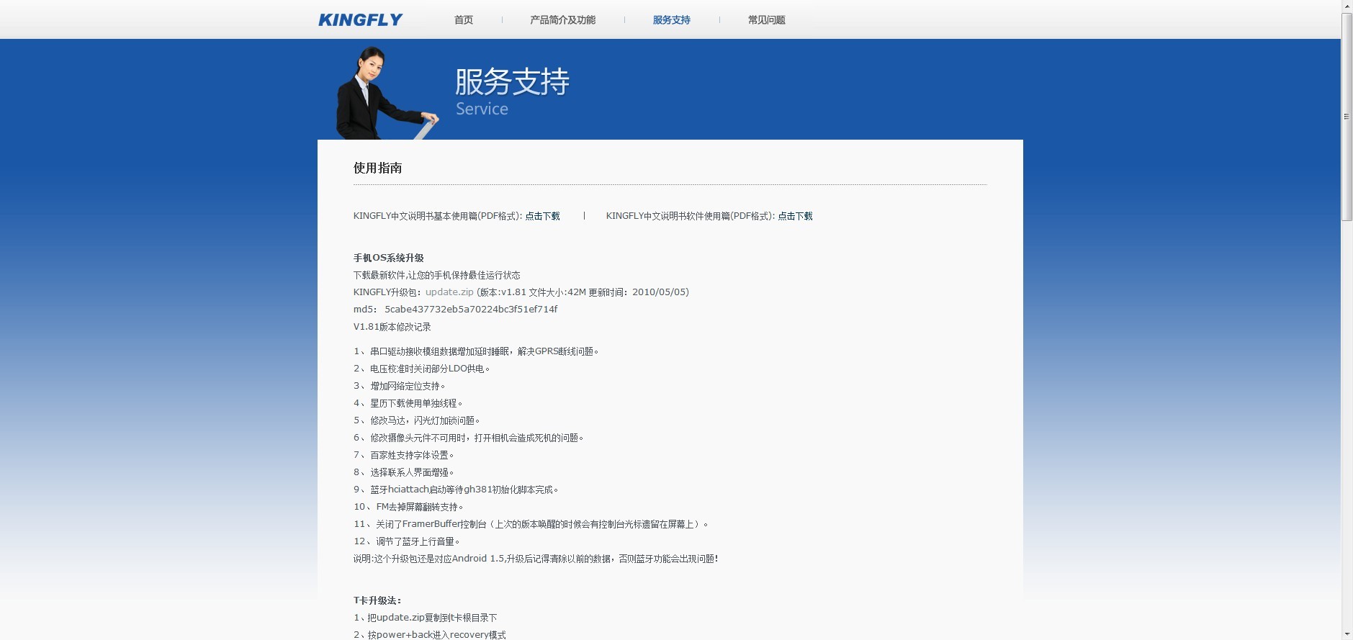Click the empty scrollbar track below thumb
This screenshot has height=640, width=1353.
(1347, 425)
